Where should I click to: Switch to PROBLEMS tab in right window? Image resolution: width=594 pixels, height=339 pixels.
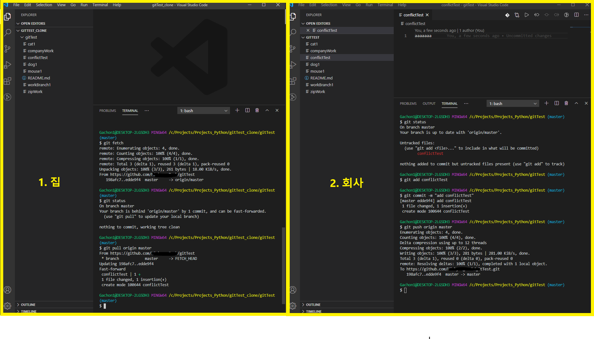pos(408,104)
